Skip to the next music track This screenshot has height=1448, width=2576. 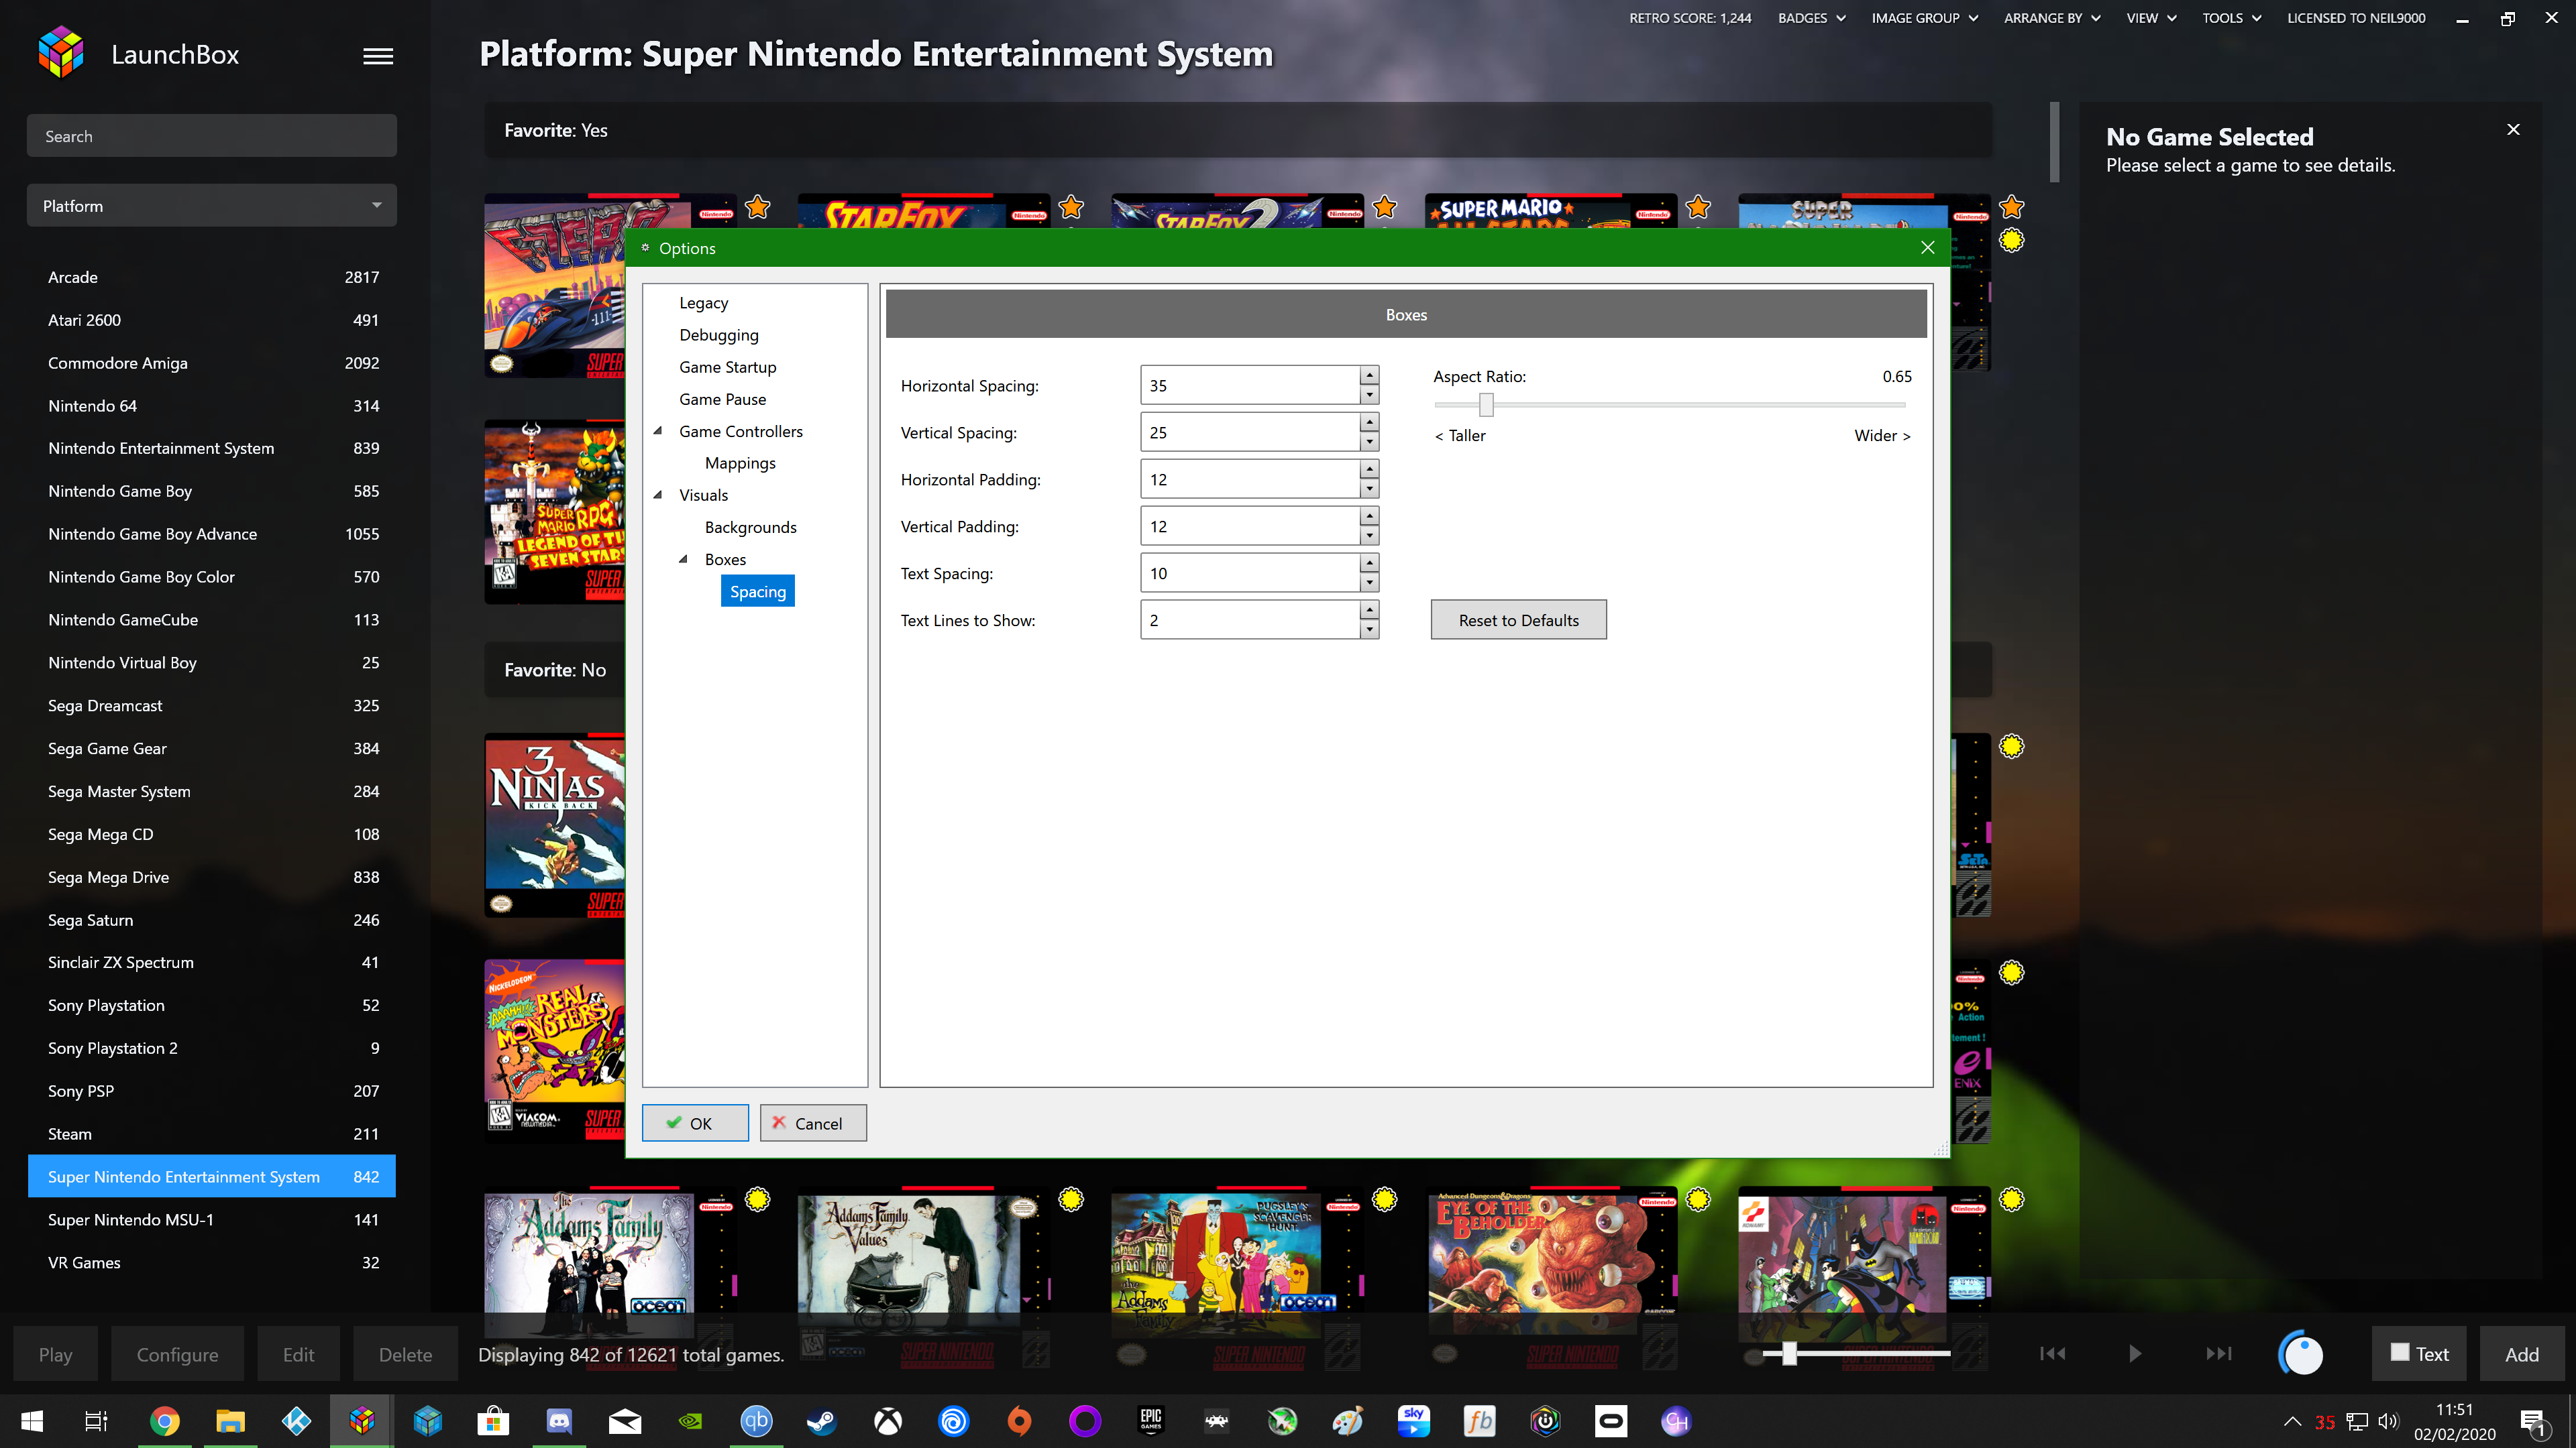(x=2219, y=1353)
